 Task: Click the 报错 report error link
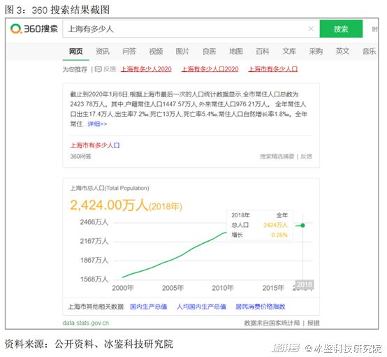pos(313,323)
